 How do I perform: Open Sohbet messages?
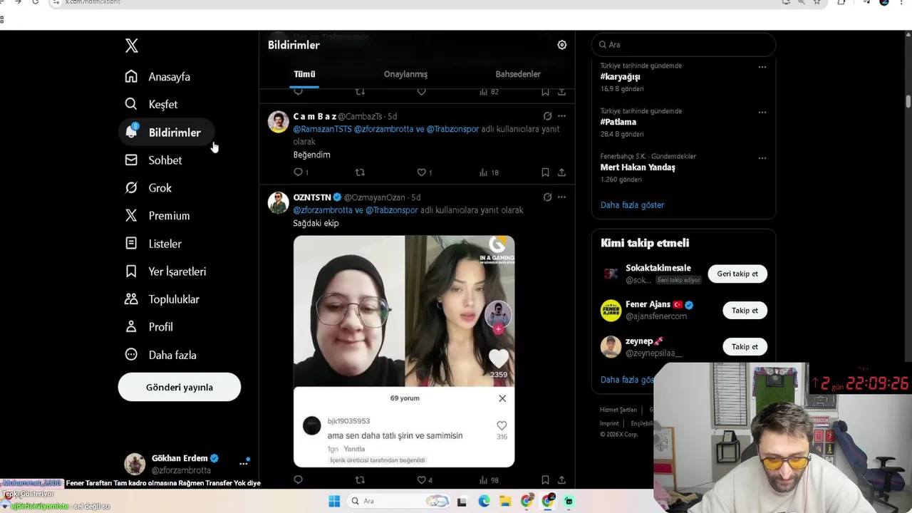(x=153, y=160)
